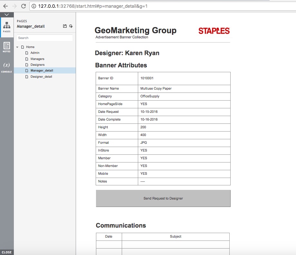Open the Notes panel icon
This screenshot has width=296, height=255.
[7, 47]
